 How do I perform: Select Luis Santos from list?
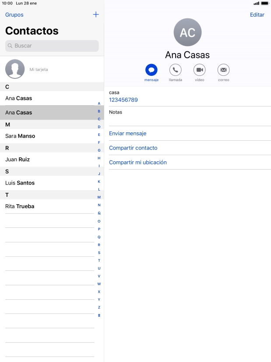(x=20, y=183)
